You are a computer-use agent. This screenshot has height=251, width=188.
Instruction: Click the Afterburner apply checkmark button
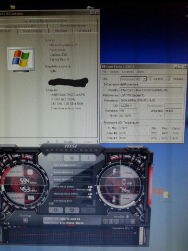tap(88, 210)
